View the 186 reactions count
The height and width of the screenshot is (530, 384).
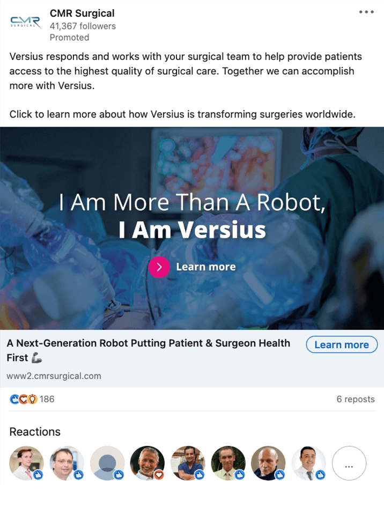point(47,399)
